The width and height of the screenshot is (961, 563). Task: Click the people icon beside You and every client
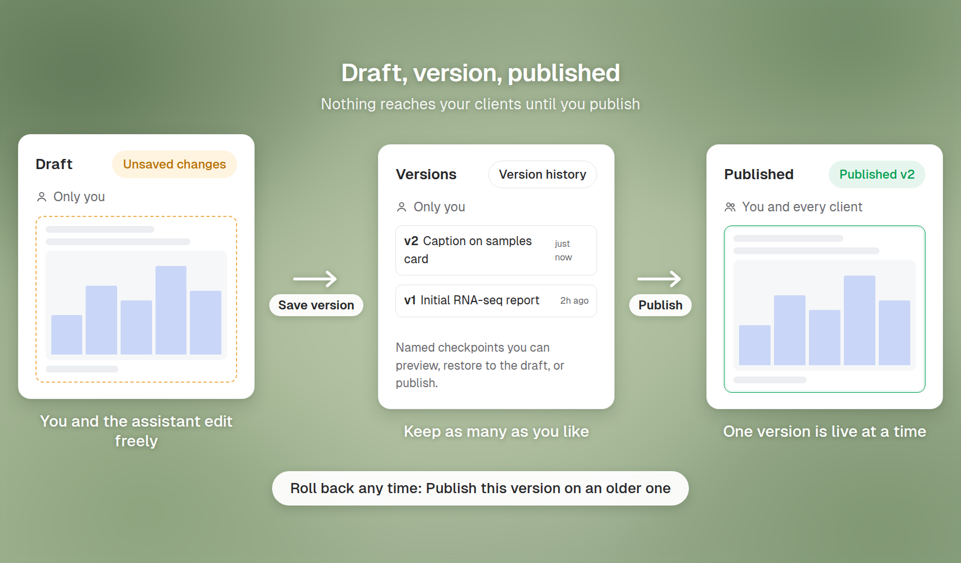coord(730,207)
